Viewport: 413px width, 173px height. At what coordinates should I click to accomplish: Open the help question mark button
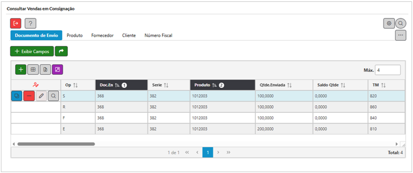[x=30, y=23]
